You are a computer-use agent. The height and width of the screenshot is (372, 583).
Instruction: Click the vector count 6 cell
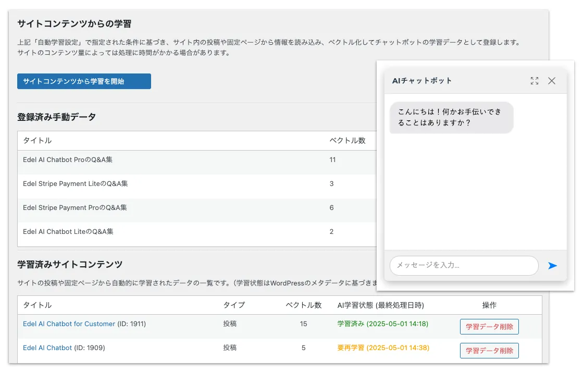[332, 207]
